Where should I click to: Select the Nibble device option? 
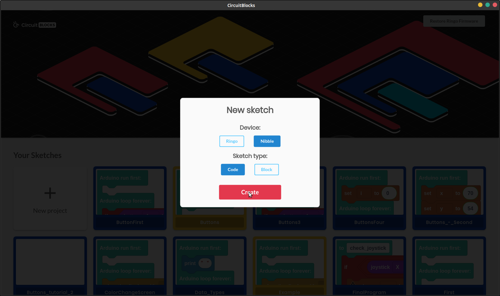[x=267, y=141]
